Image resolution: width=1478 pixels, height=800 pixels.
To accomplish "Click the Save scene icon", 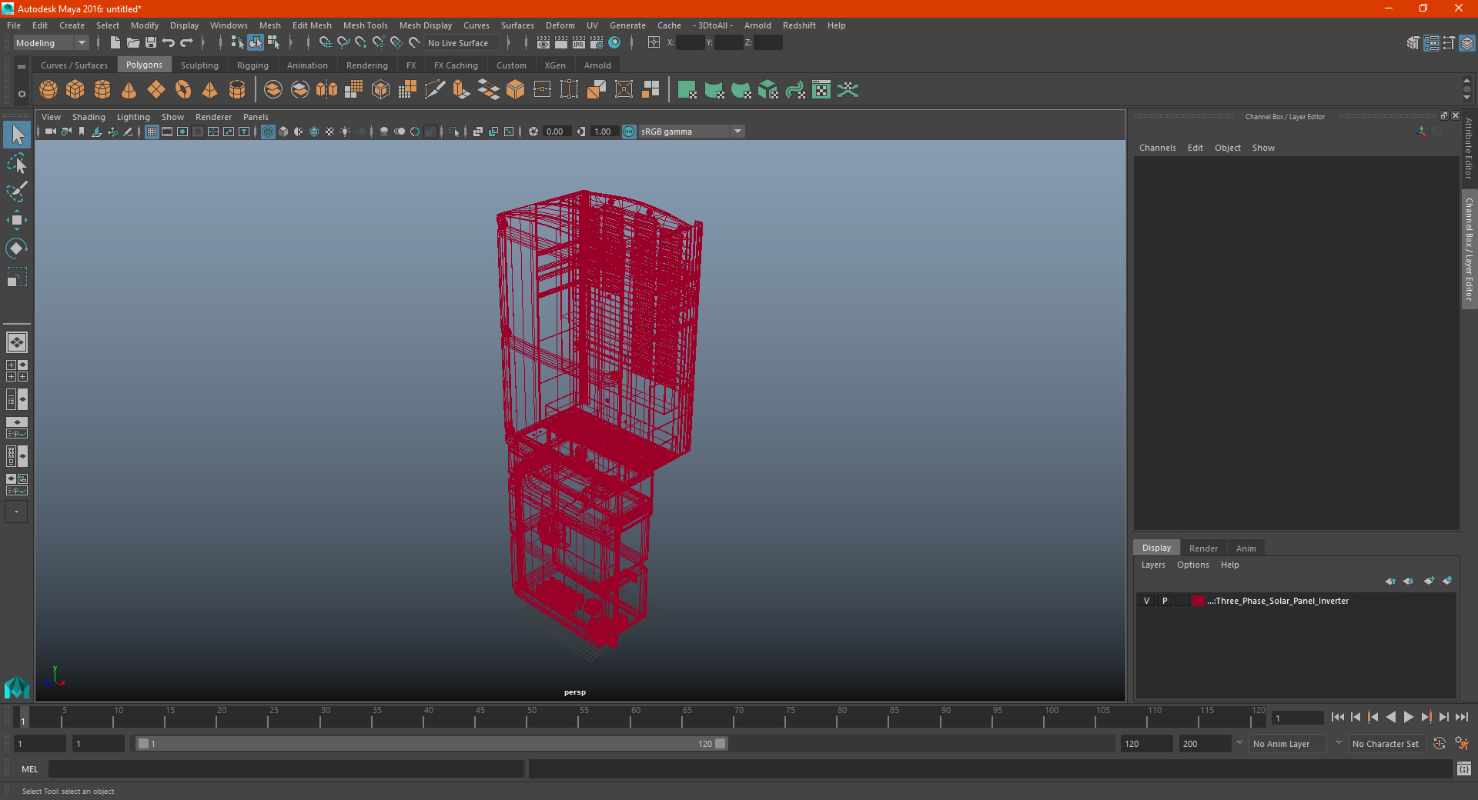I will coord(151,43).
